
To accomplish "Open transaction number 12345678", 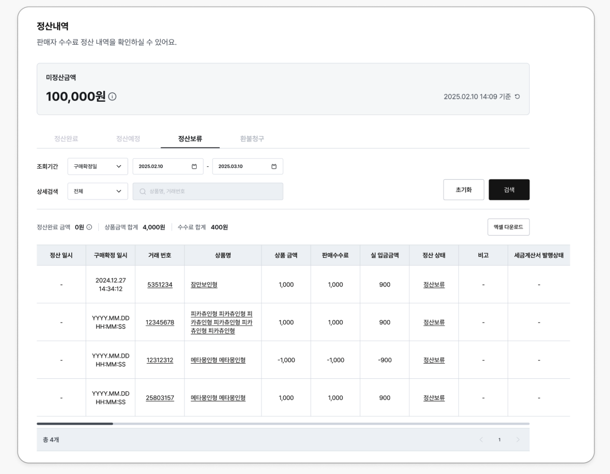I will point(160,323).
